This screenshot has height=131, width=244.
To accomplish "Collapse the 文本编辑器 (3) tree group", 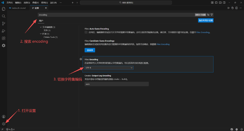I will click(x=41, y=27).
